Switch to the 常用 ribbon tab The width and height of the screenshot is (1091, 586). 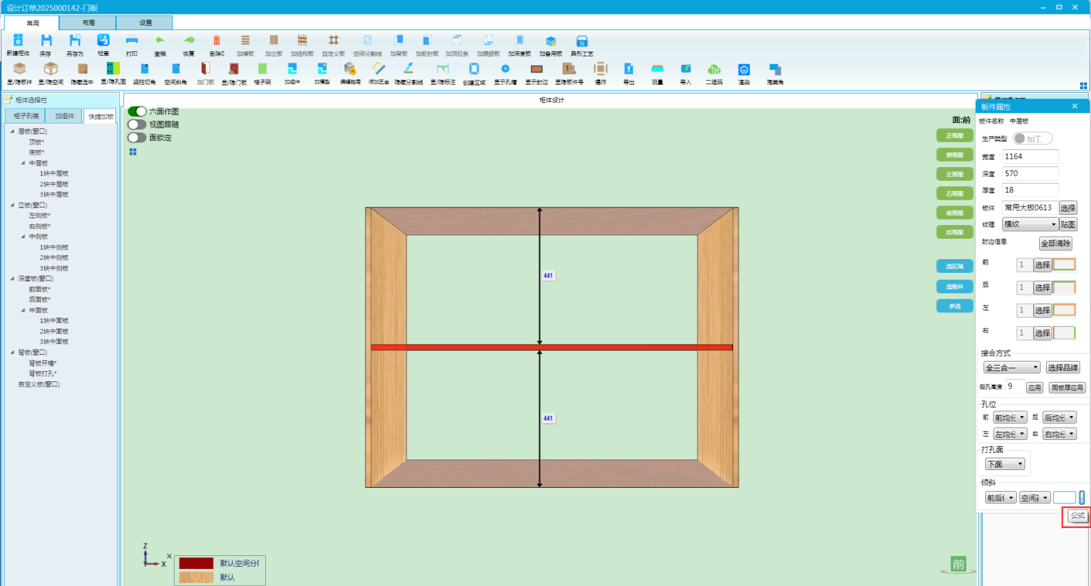click(x=33, y=23)
